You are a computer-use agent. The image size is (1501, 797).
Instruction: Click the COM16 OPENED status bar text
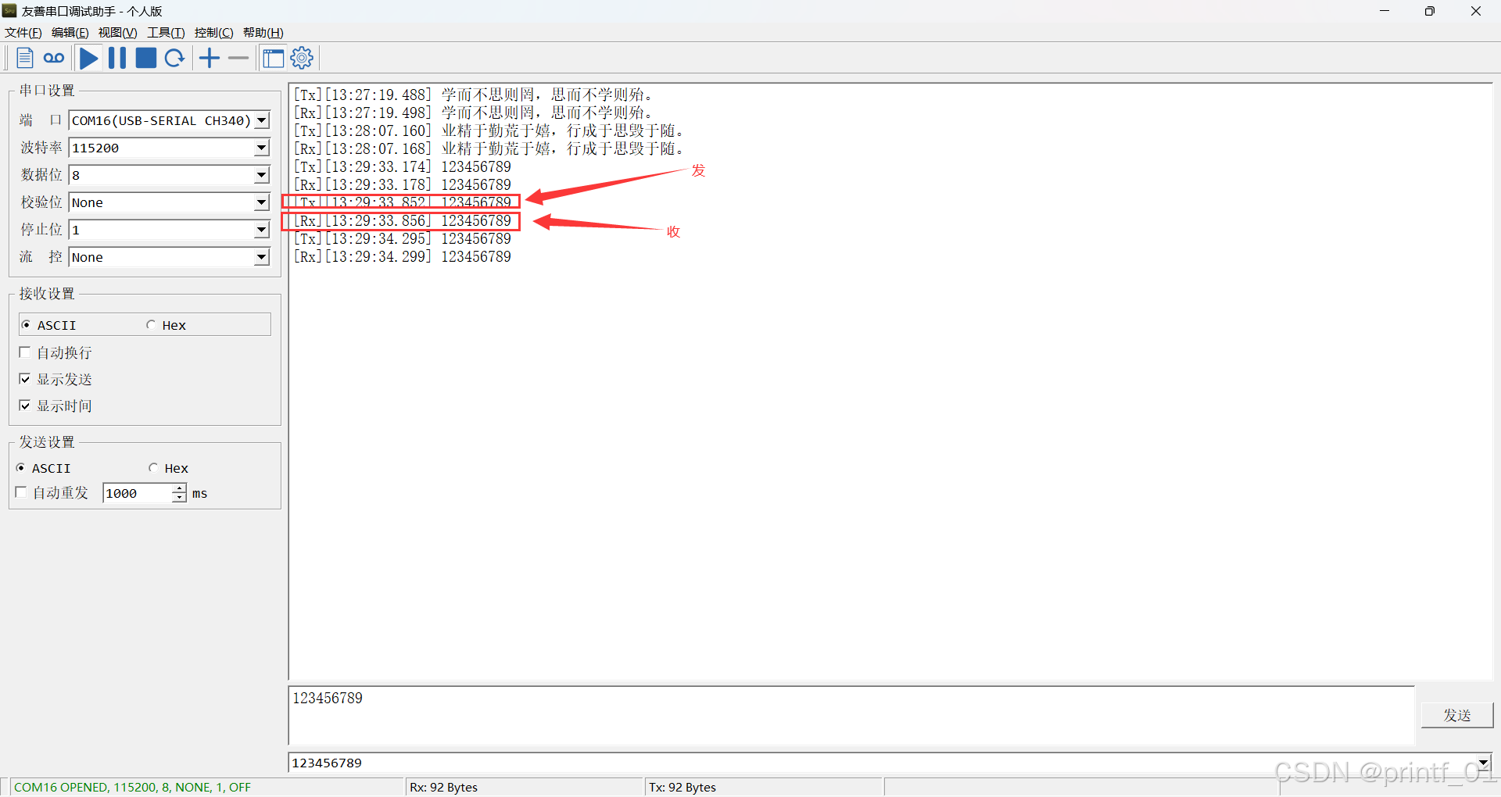click(132, 787)
